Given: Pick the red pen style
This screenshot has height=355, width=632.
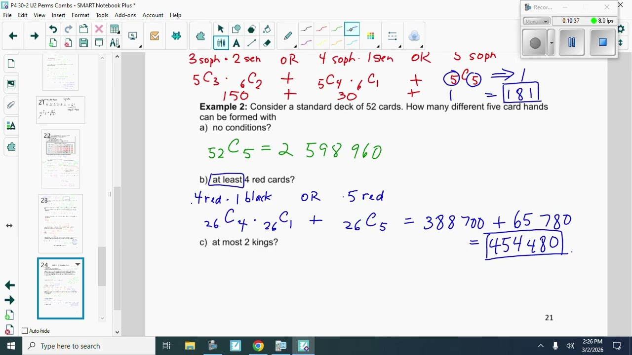Looking at the screenshot, I should (x=321, y=29).
